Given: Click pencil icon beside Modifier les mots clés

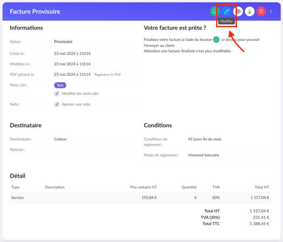Looking at the screenshot, I should click(57, 94).
